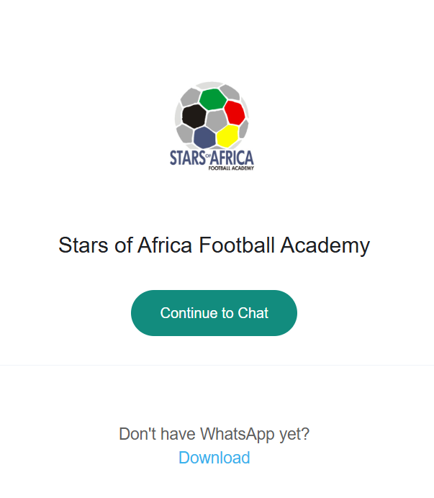Select the word Africa in the heading
Screen dimensions: 434x498
click(x=165, y=245)
